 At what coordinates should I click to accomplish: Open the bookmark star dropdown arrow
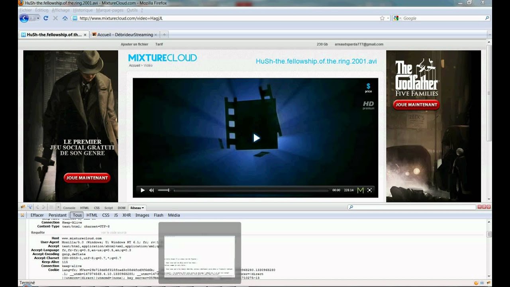[x=388, y=18]
